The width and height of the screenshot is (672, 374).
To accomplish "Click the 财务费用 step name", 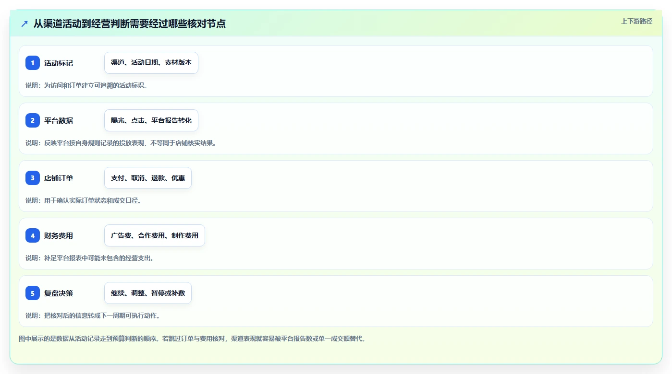I will coord(59,235).
